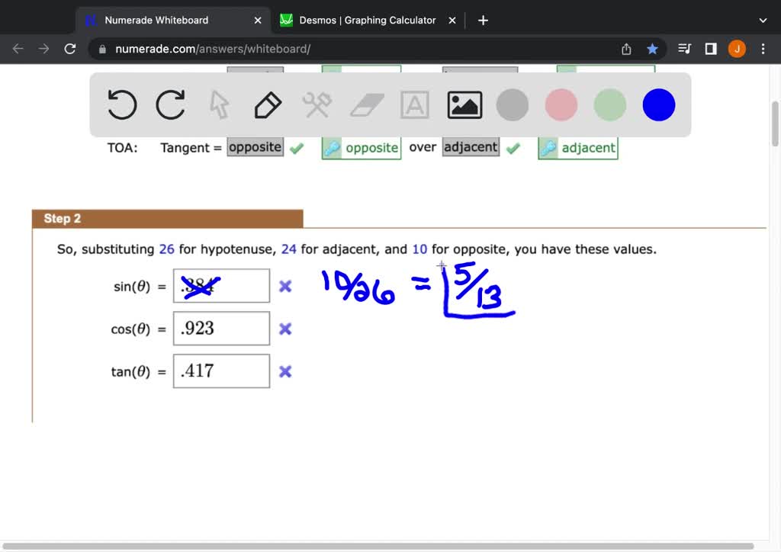This screenshot has height=552, width=781.
Task: Select the Text tool
Action: 414,105
